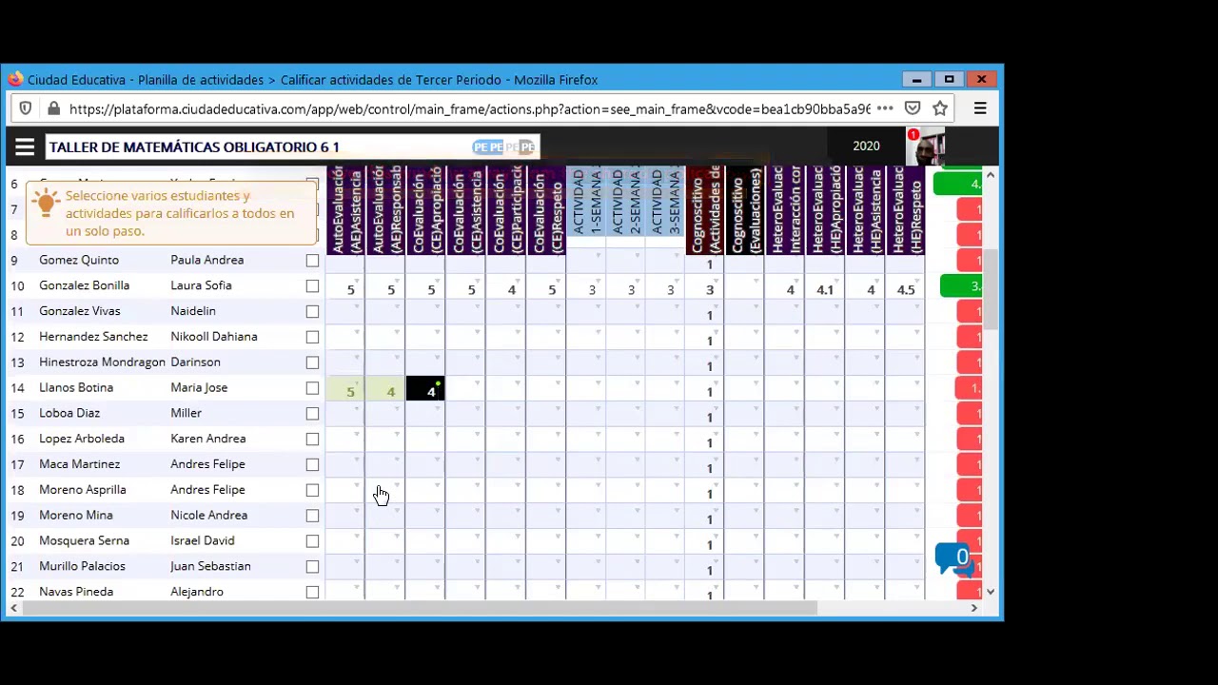Click the horizontal scrollbar right arrow
The height and width of the screenshot is (685, 1218).
pyautogui.click(x=973, y=608)
